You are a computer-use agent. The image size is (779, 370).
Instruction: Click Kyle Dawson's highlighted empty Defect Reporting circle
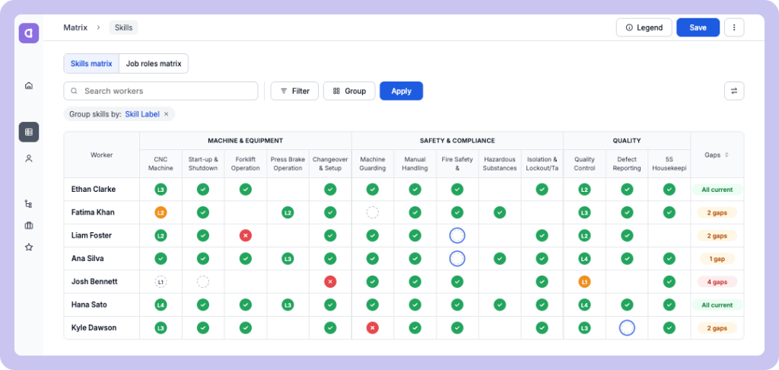[627, 327]
